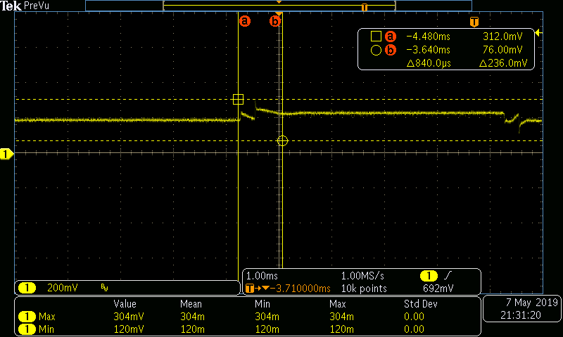Click the orange T delay icon in readout

[250, 289]
